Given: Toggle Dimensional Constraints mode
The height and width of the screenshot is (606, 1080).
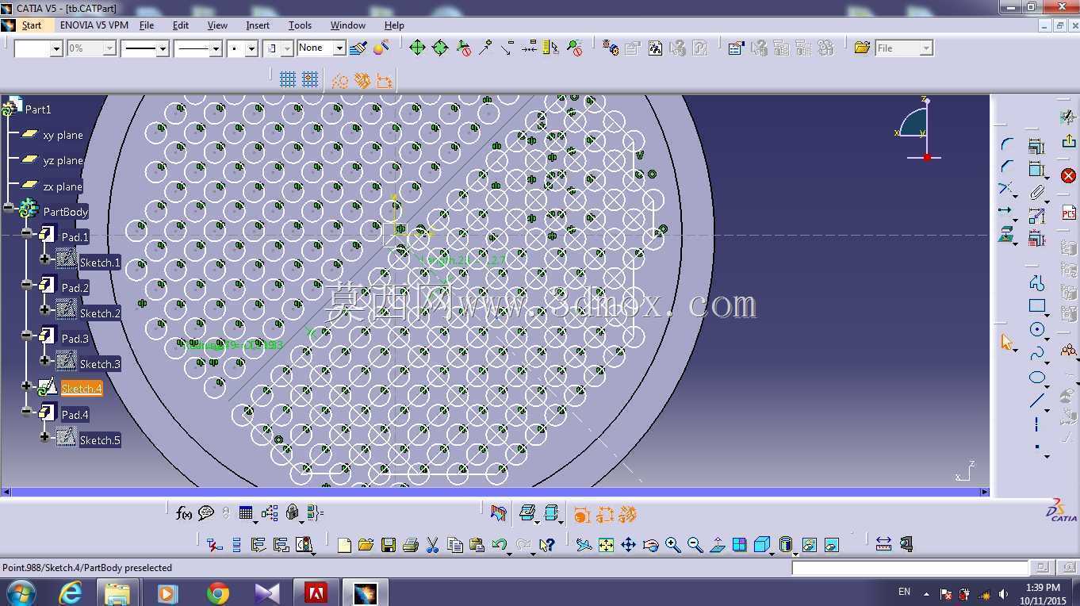Looking at the screenshot, I should pos(385,80).
